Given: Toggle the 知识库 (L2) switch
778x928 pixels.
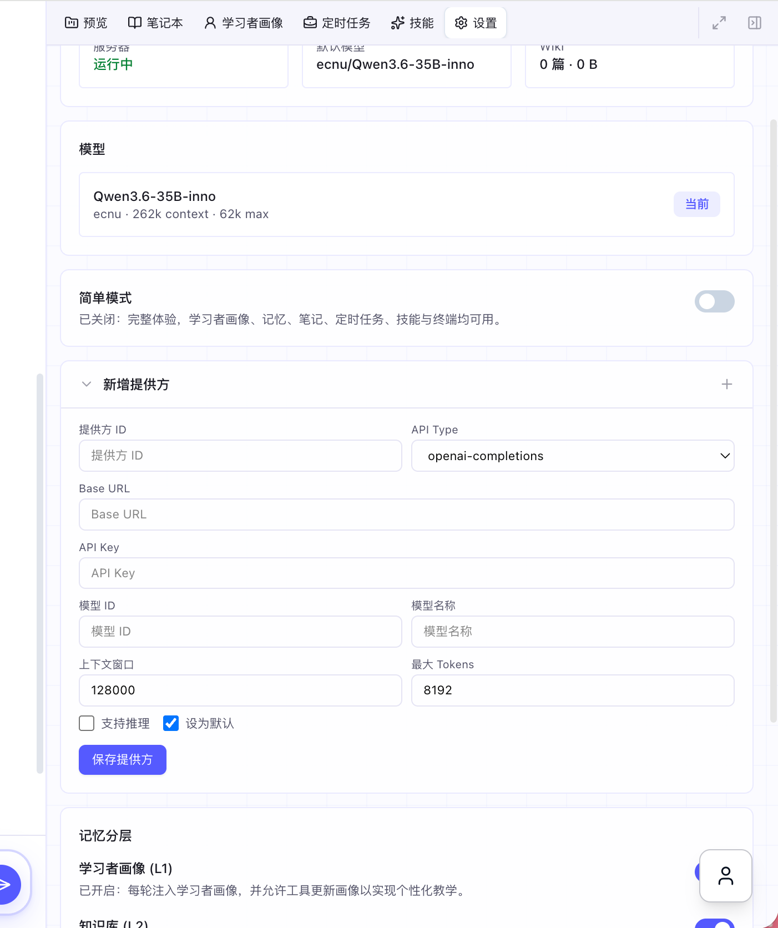Looking at the screenshot, I should (x=715, y=924).
